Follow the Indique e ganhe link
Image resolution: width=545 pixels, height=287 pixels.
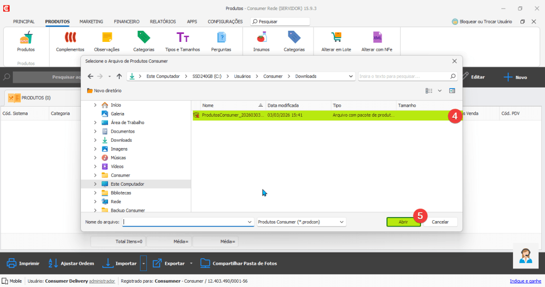coord(525,281)
